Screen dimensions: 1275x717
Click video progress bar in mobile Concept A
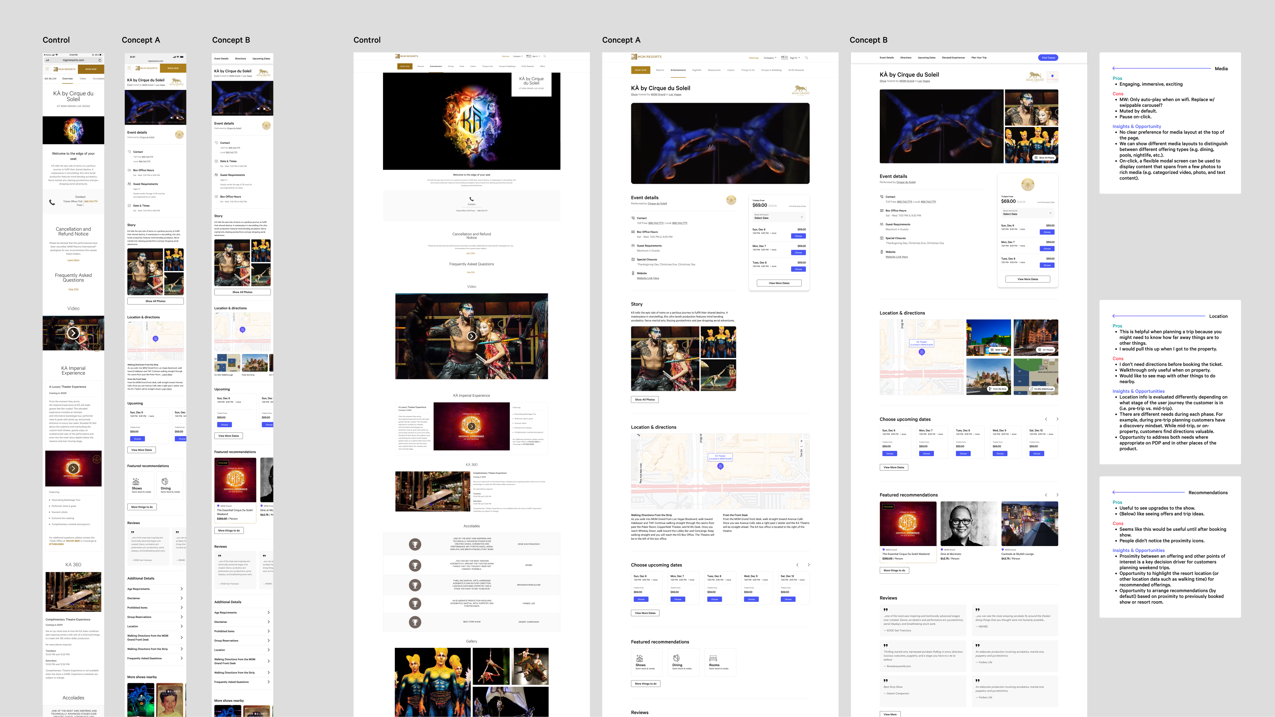pyautogui.click(x=155, y=122)
